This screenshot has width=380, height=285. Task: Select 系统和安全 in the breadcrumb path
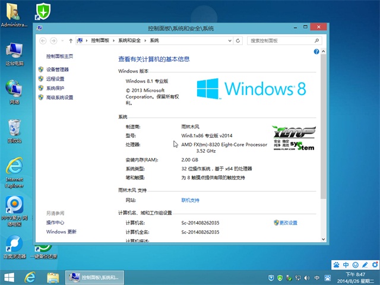[130, 40]
